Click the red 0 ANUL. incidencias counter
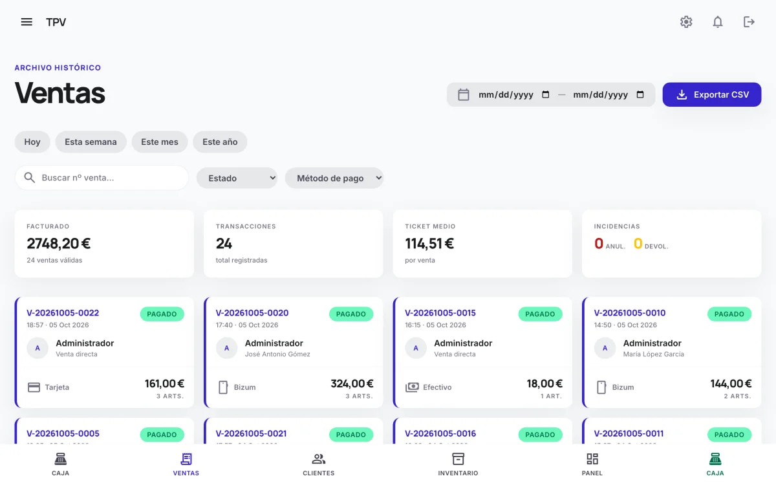This screenshot has height=485, width=776. pos(610,244)
